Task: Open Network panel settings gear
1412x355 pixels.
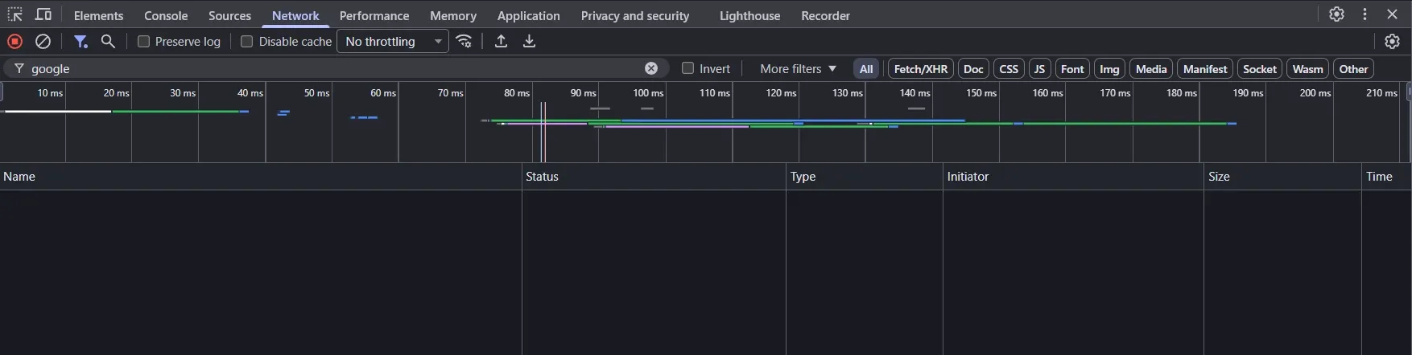Action: point(1392,42)
